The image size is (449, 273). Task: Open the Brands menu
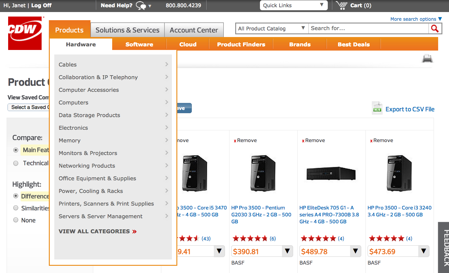click(300, 44)
